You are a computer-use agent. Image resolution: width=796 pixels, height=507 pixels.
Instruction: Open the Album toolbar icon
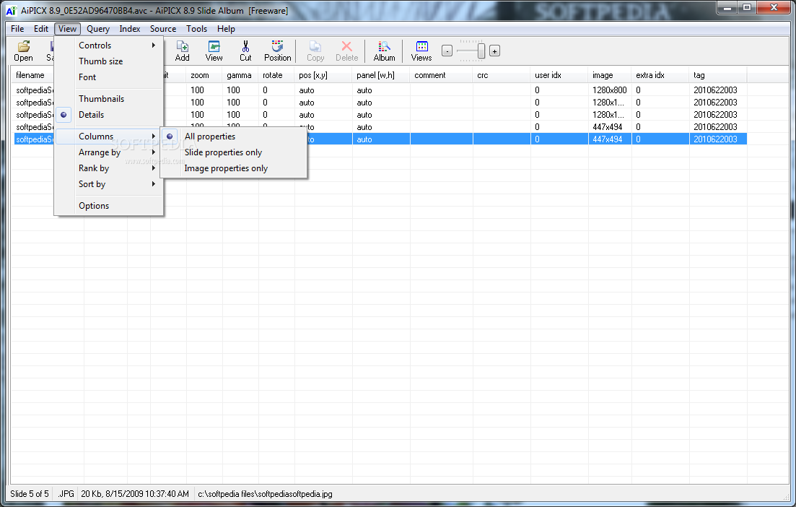click(385, 51)
